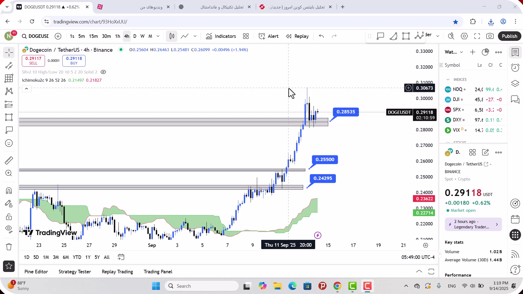523x294 pixels.
Task: Open the Strategy Tester tab
Action: 75,272
